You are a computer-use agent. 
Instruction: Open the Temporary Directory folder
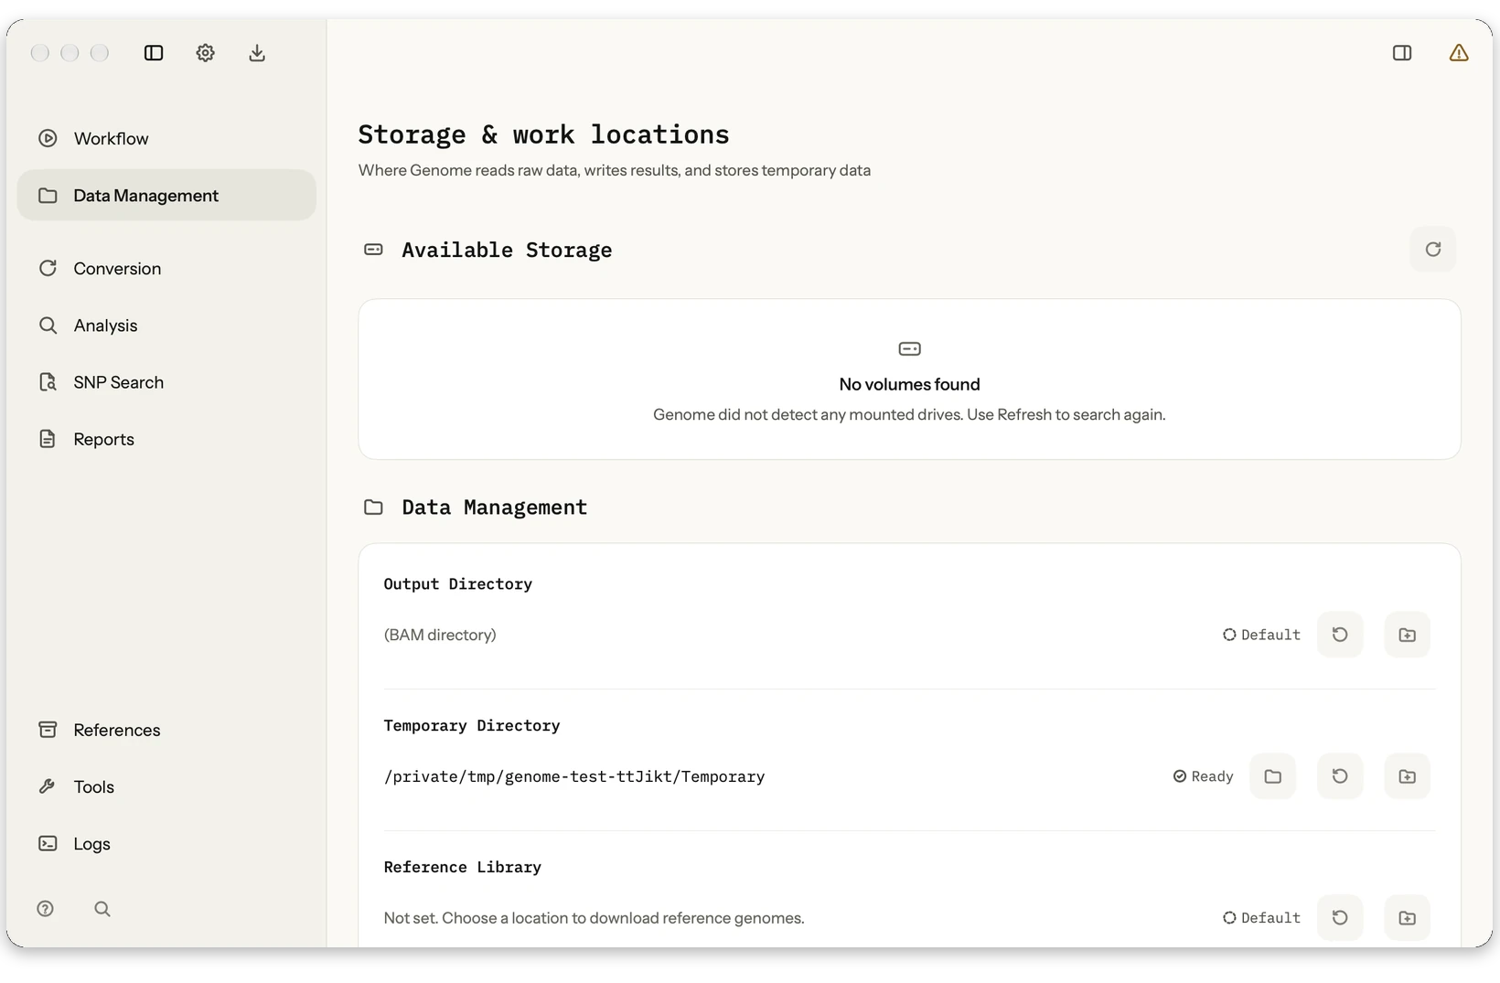pos(1273,776)
